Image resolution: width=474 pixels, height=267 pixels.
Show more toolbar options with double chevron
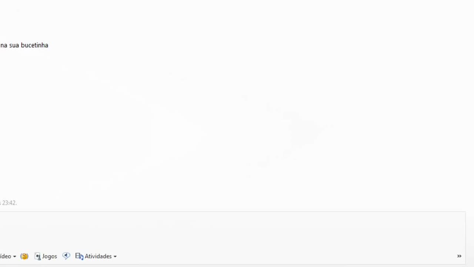459,256
